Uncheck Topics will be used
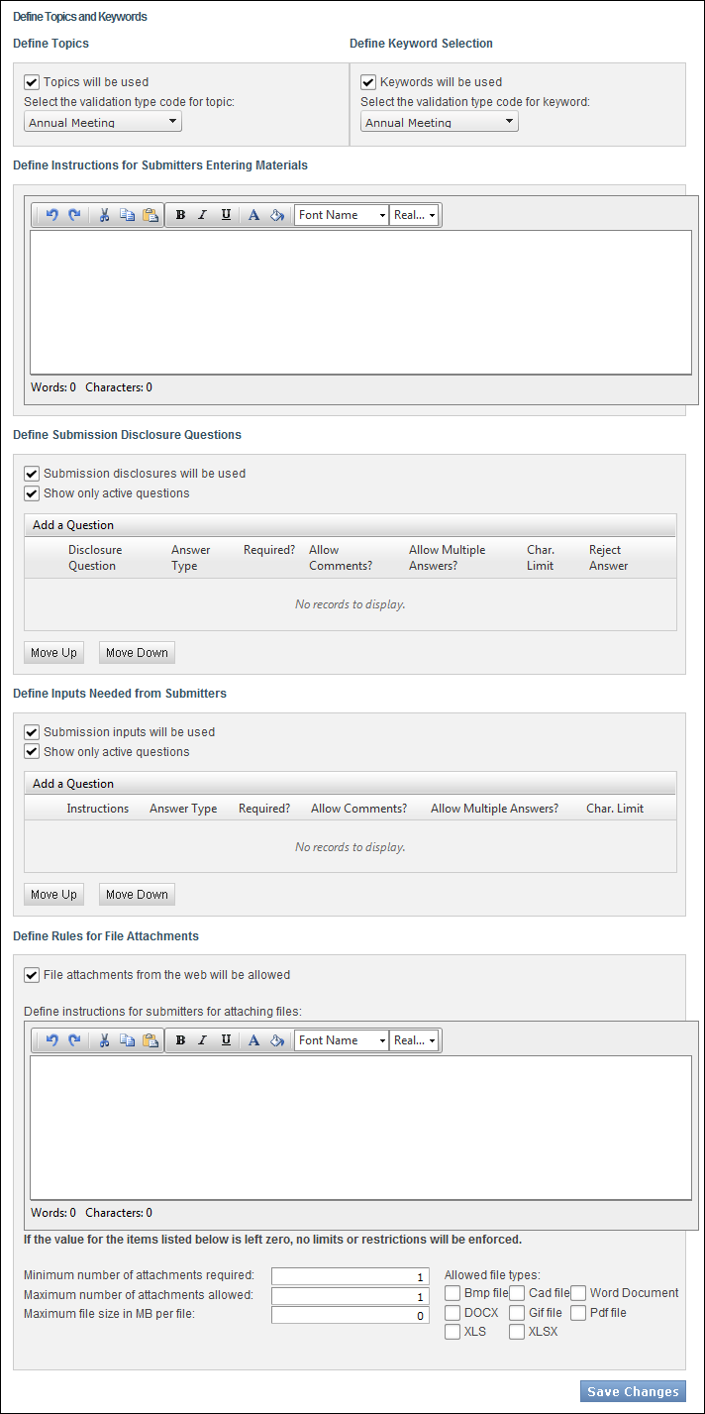The height and width of the screenshot is (1414, 705). [x=32, y=82]
